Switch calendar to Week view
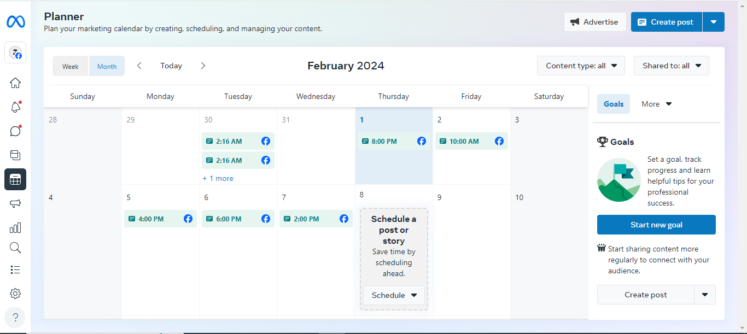The image size is (747, 334). (x=71, y=66)
